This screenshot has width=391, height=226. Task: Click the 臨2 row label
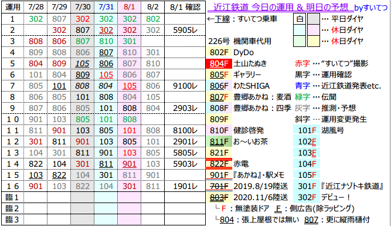12,208
